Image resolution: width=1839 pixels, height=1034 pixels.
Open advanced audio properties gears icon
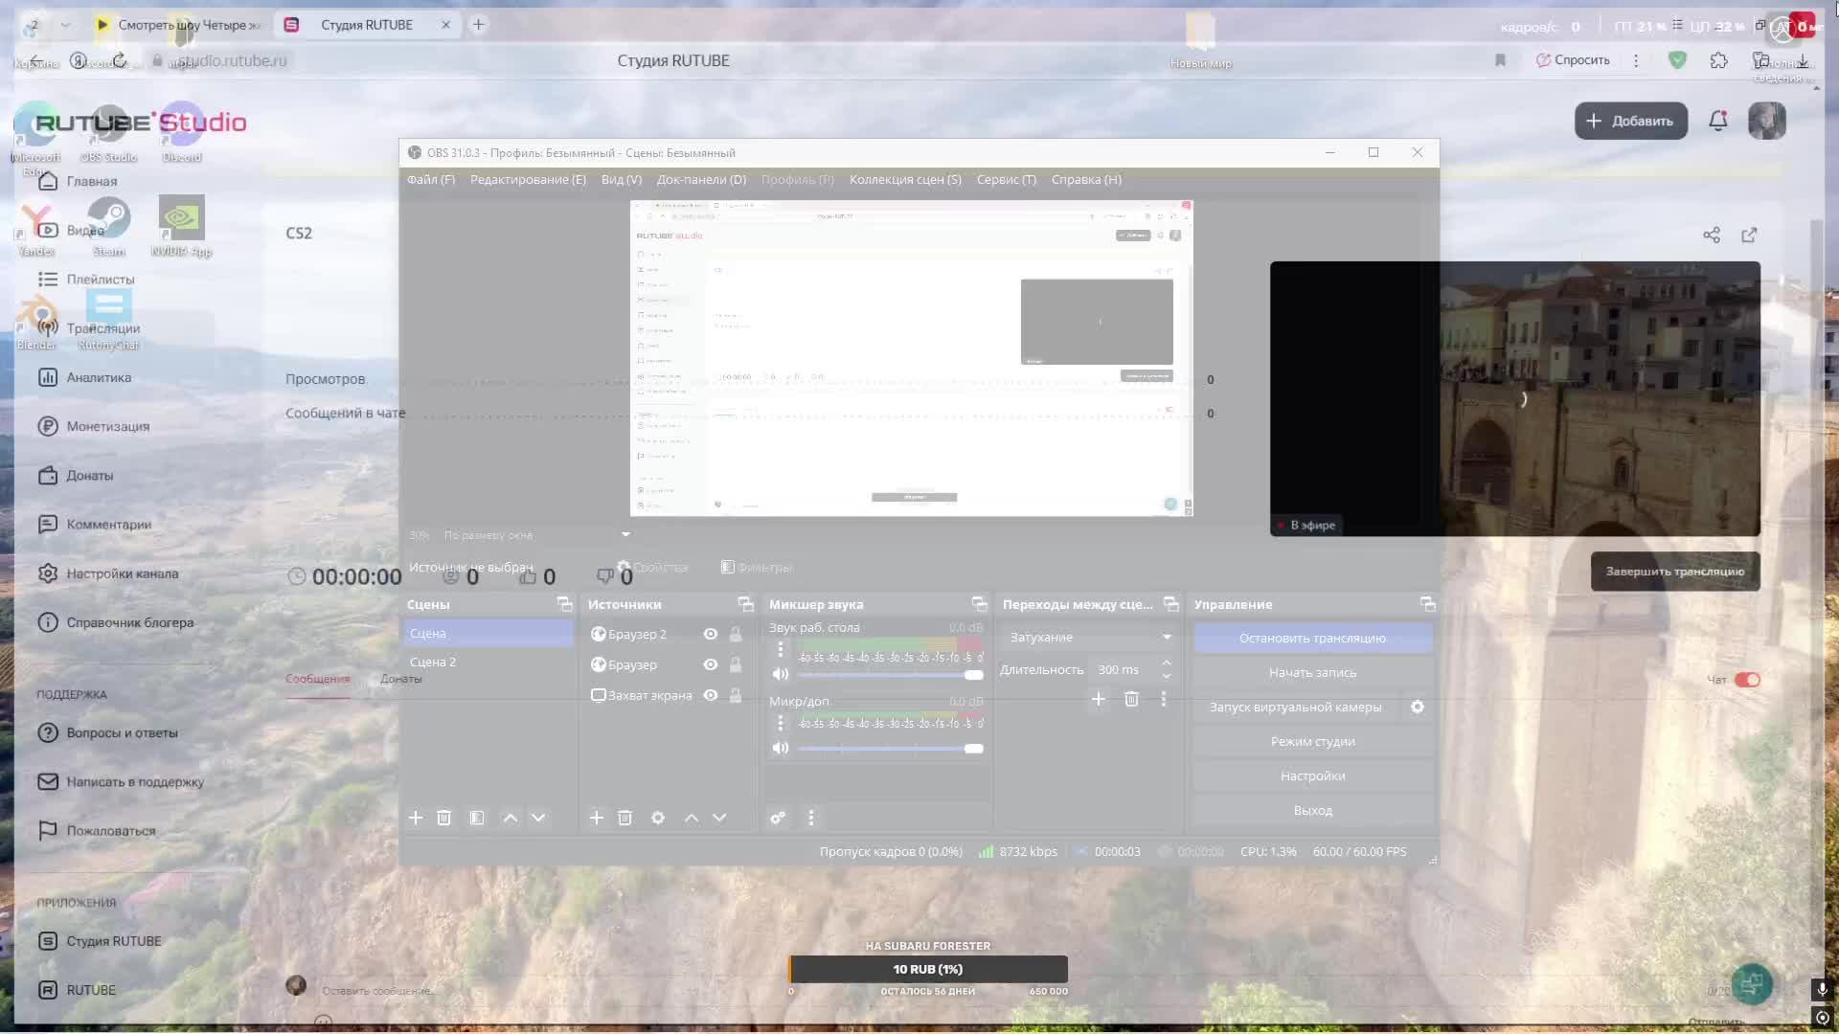(x=778, y=818)
